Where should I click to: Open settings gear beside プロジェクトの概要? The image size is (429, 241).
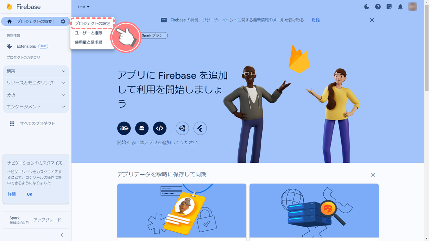coord(63,21)
